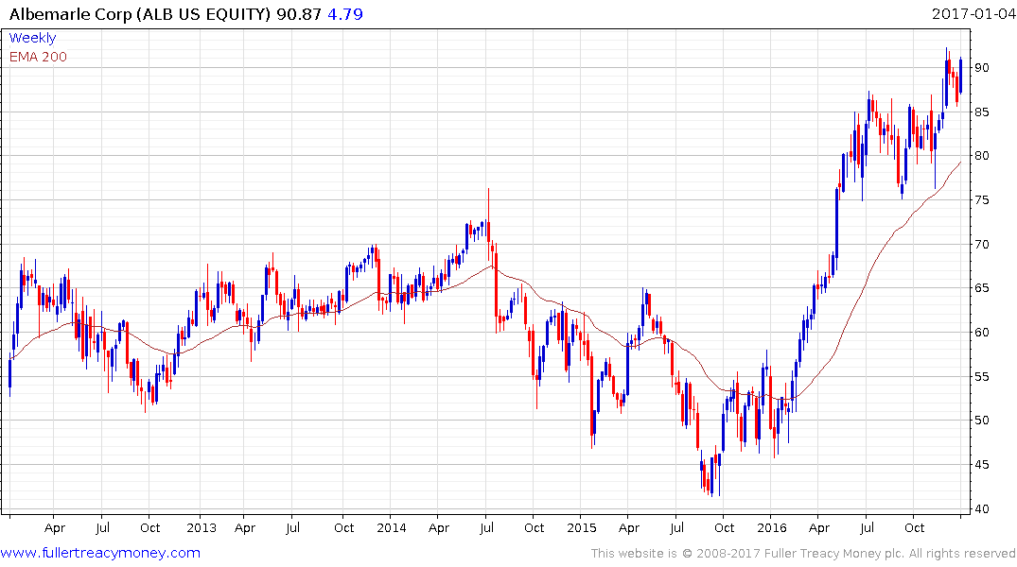The height and width of the screenshot is (567, 1017).
Task: Click the Oct label just before 2016
Action: click(724, 527)
